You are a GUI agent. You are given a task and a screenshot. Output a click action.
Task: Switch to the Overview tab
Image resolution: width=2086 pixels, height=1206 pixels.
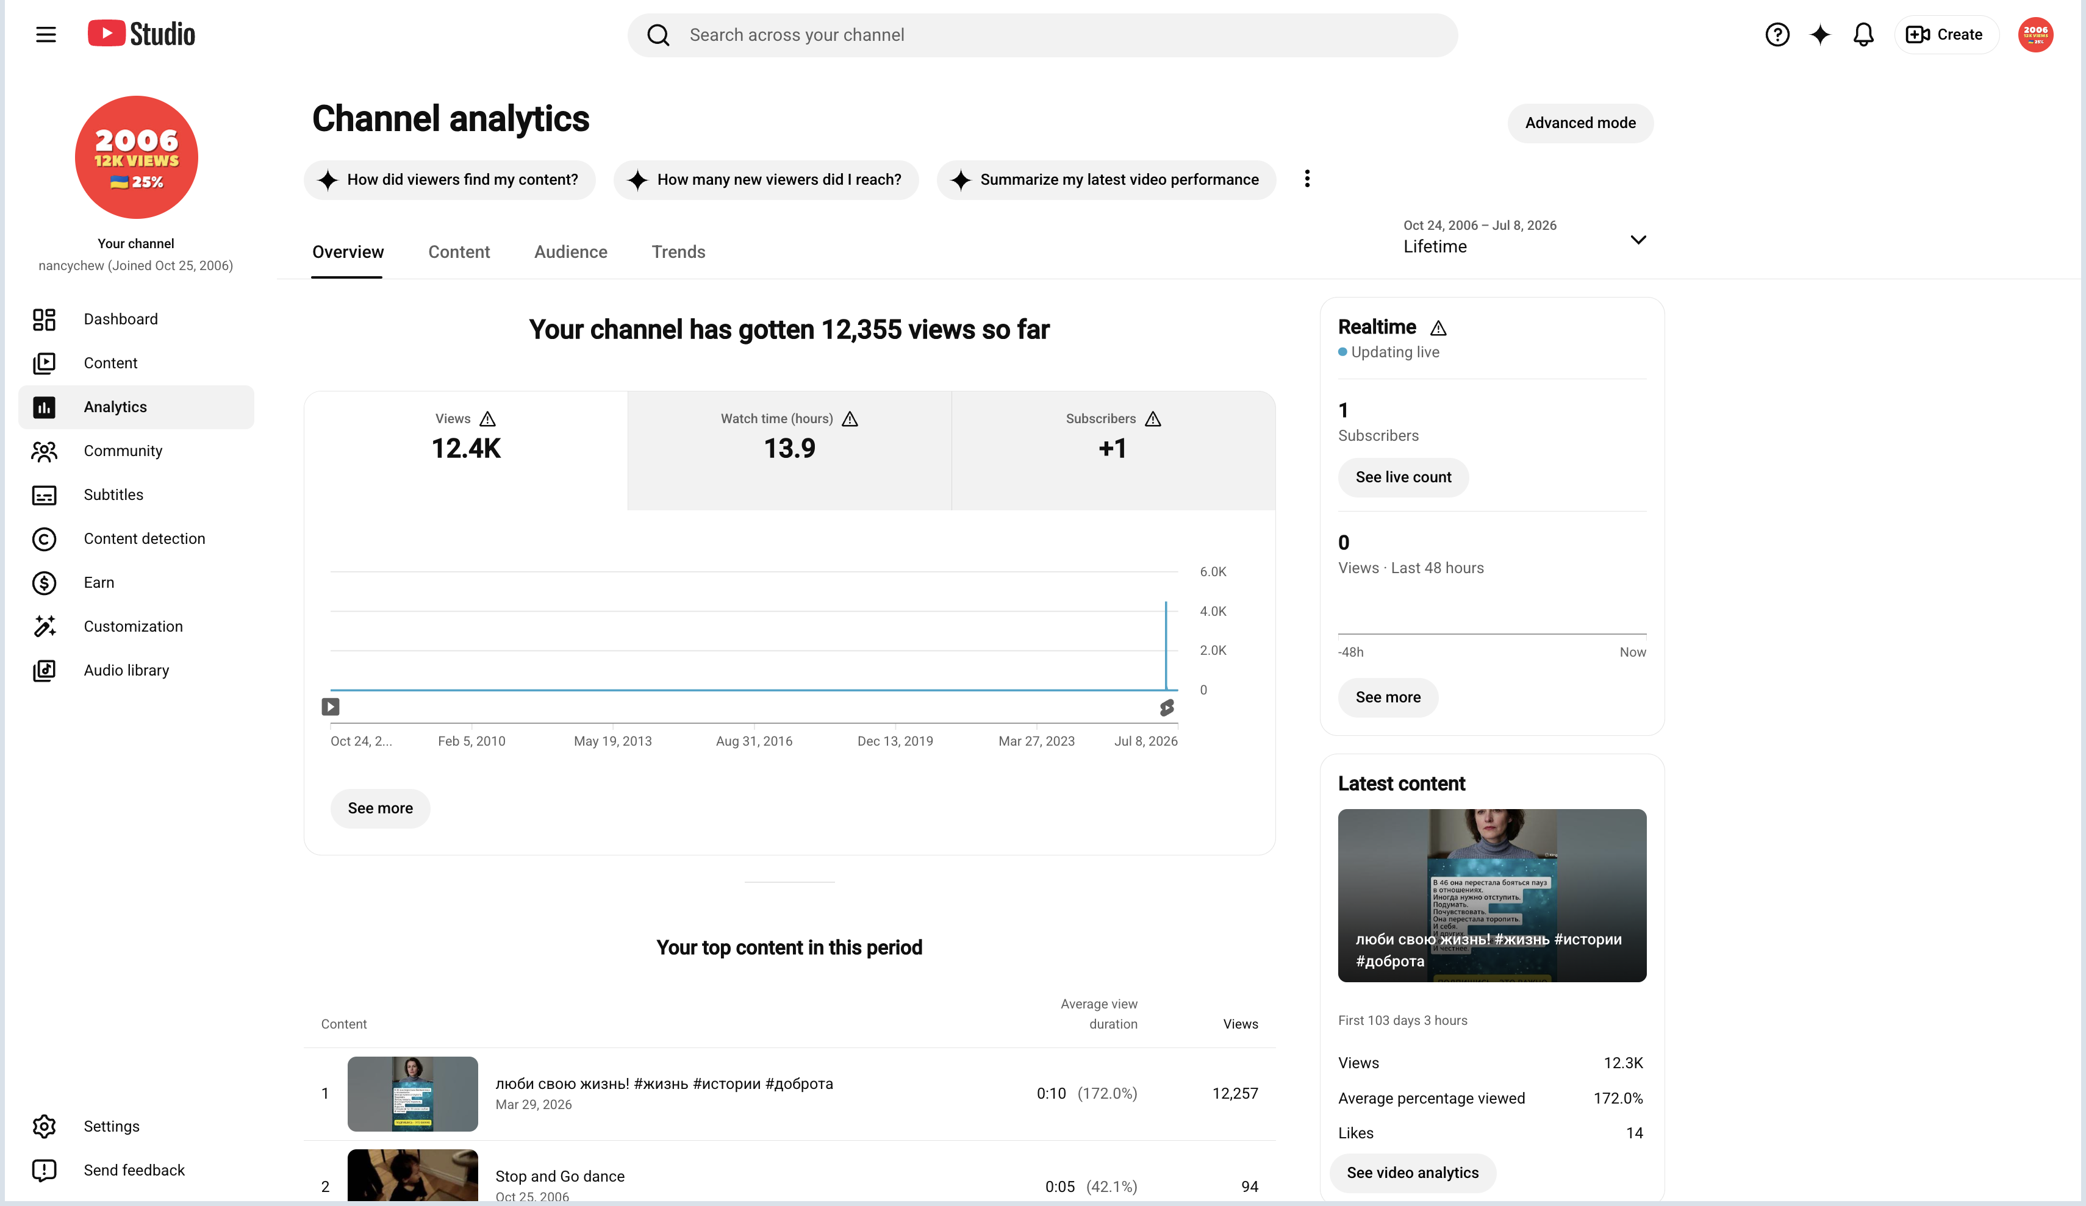click(x=348, y=252)
